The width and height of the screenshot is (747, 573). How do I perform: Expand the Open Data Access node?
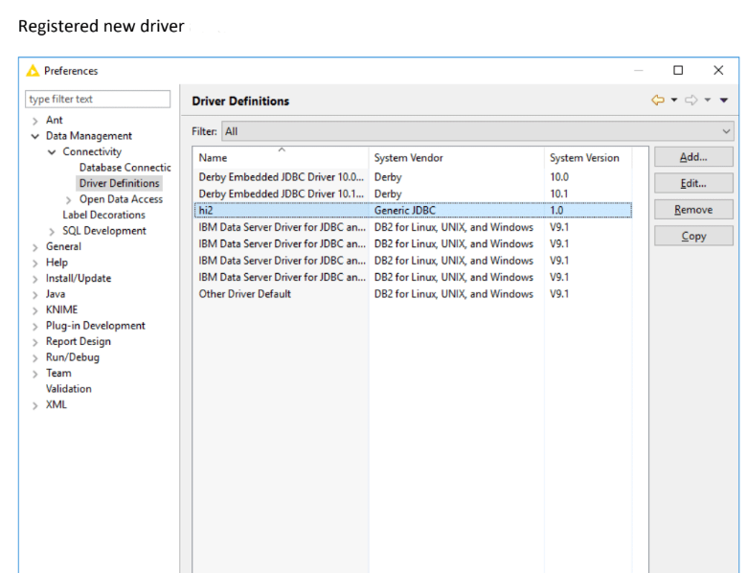coord(69,199)
